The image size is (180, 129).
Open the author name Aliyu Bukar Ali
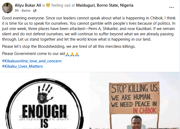point(28,5)
